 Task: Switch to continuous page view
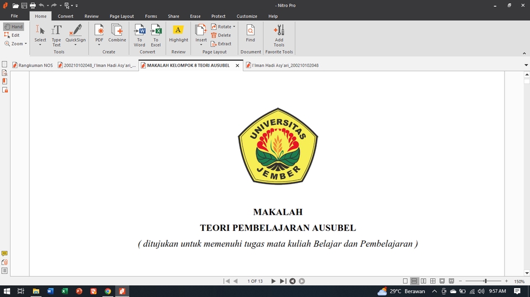click(414, 281)
